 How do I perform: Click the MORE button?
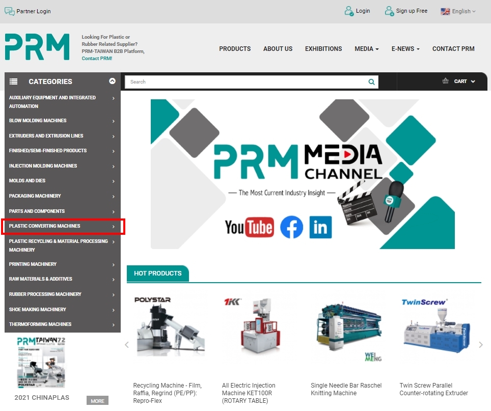(97, 401)
